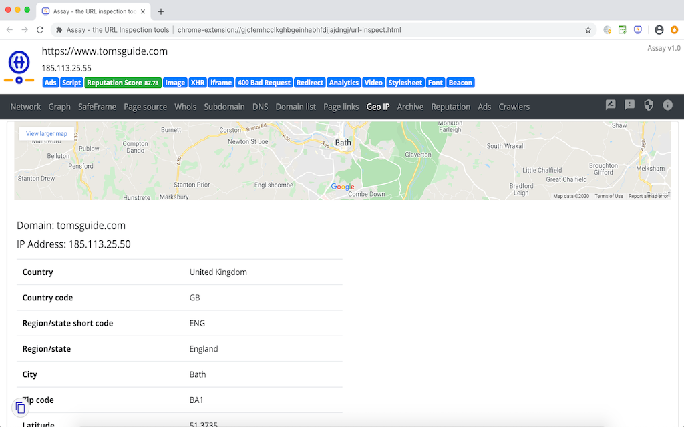Open a new browser tab

coord(161,11)
